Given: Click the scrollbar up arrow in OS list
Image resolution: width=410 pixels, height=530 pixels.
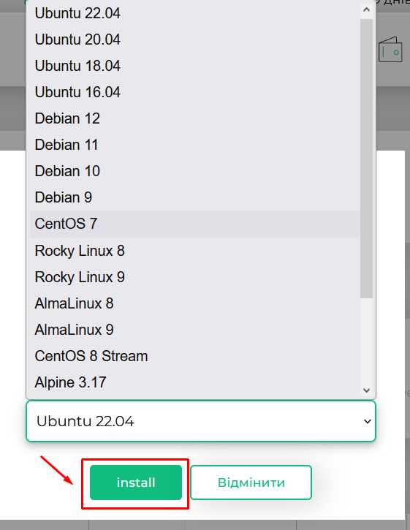Looking at the screenshot, I should coord(366,10).
